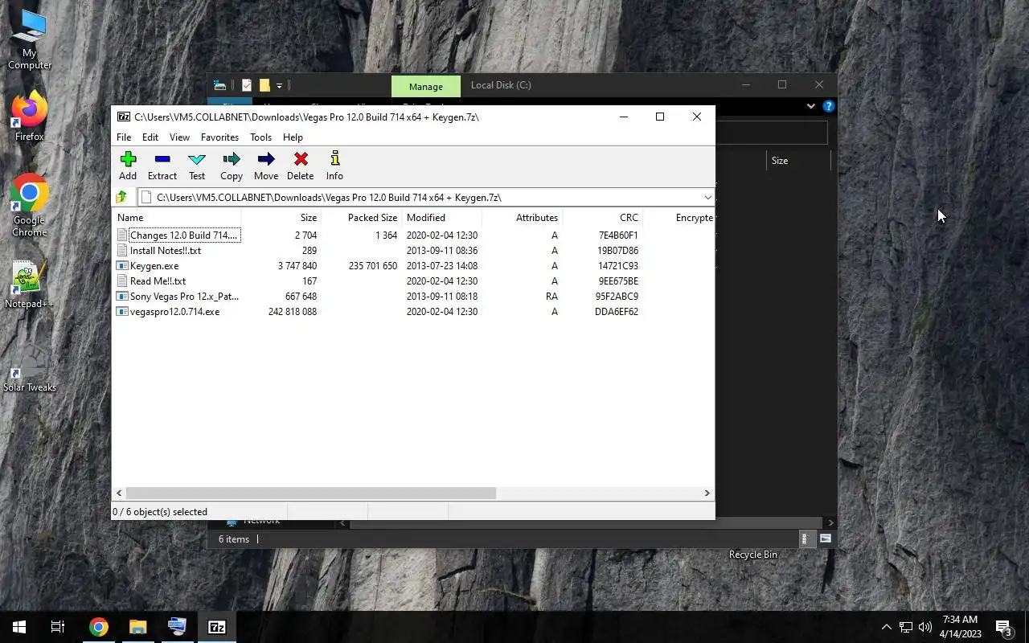Open Google Chrome desktop shortcut

[x=30, y=205]
